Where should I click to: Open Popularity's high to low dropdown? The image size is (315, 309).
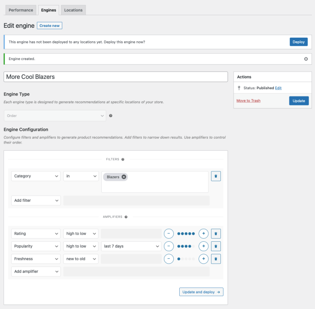(x=81, y=246)
